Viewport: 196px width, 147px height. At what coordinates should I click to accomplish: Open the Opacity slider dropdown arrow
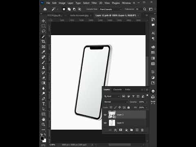pos(147,102)
